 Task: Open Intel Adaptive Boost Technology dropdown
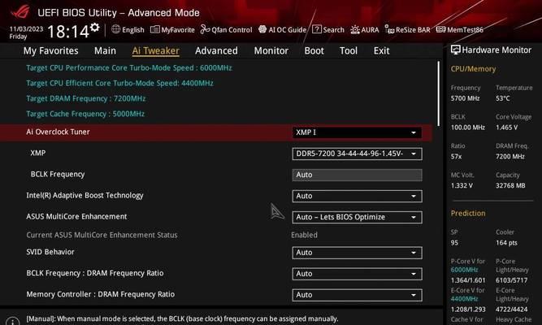click(357, 196)
